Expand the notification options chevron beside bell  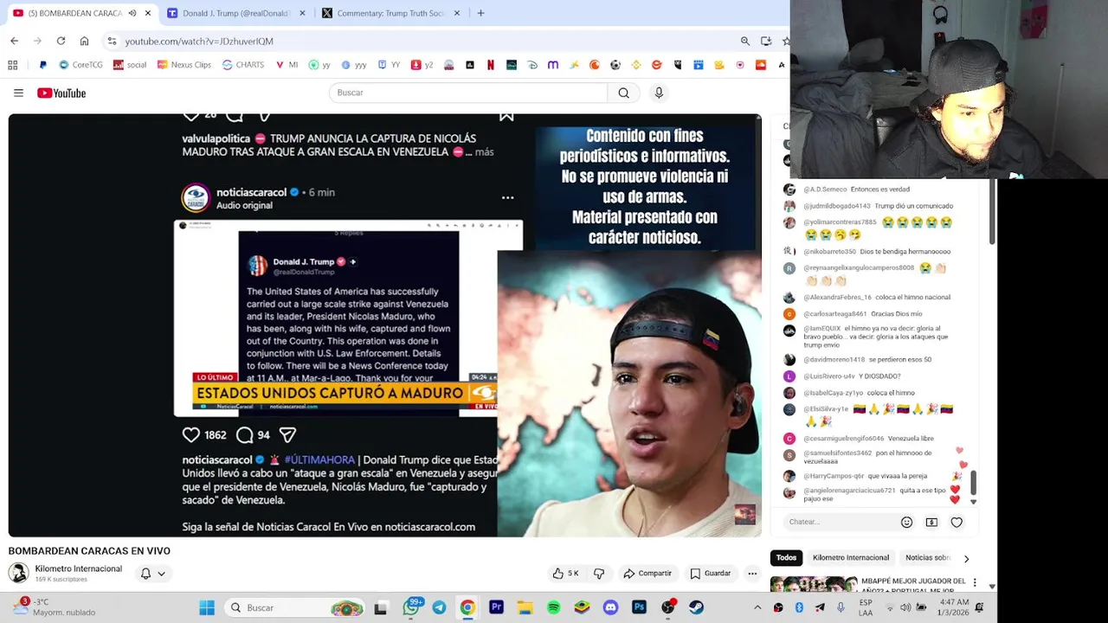pos(161,573)
